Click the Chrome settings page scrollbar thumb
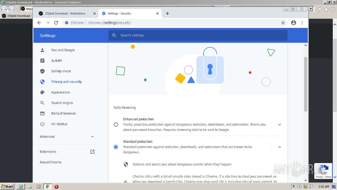Image resolution: width=337 pixels, height=190 pixels. [x=306, y=84]
